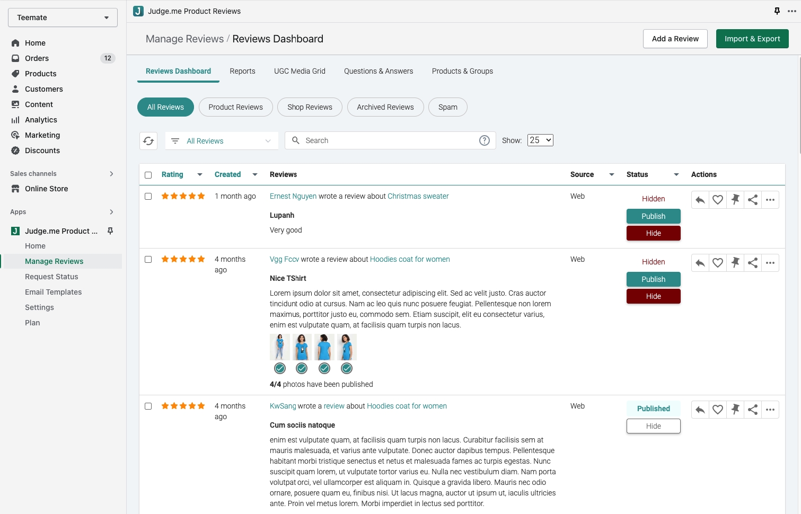Open the Questions & Answers tab
This screenshot has height=514, width=801.
(379, 71)
